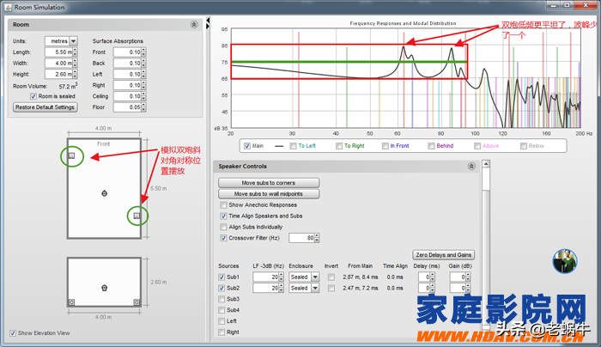Screen dimensions: 601x347
Task: Open the Sub1 Enclosure dropdown
Action: click(315, 277)
